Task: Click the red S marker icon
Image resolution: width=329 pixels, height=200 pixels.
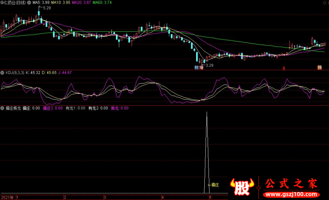Action: (x=284, y=68)
